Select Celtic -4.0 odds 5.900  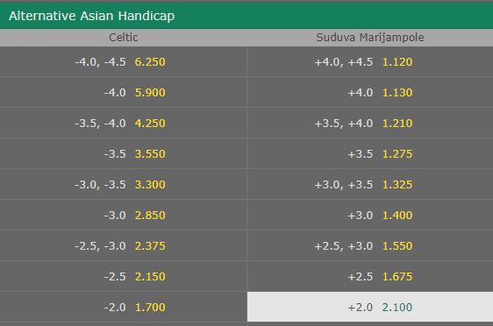click(123, 93)
